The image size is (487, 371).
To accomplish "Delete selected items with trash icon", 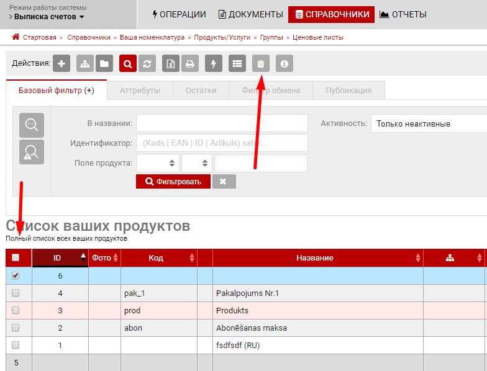I will 261,63.
